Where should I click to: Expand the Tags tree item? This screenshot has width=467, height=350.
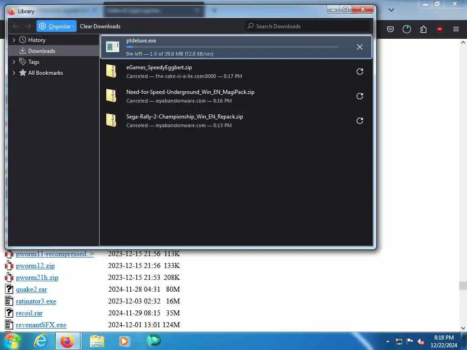(14, 62)
